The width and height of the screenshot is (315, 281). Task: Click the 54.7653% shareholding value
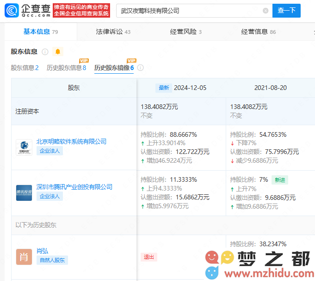pyautogui.click(x=273, y=134)
